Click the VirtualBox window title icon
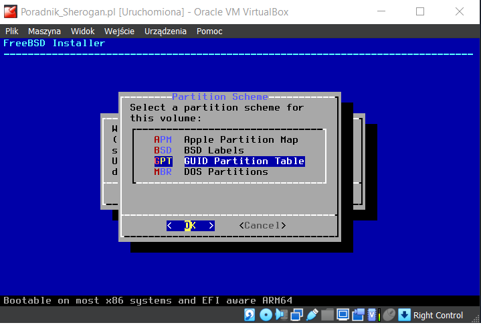Viewport: 481px width, 325px height. 10,11
